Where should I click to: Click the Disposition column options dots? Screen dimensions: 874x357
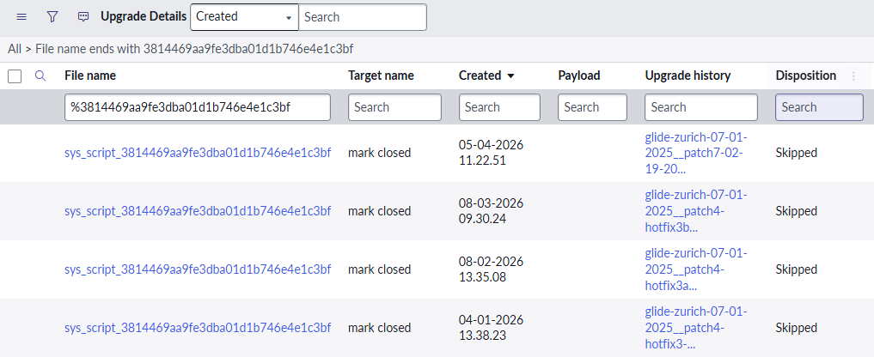pyautogui.click(x=853, y=76)
